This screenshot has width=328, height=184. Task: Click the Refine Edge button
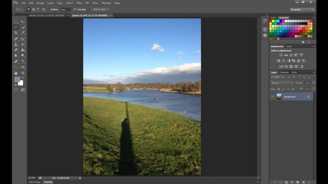pos(100,9)
